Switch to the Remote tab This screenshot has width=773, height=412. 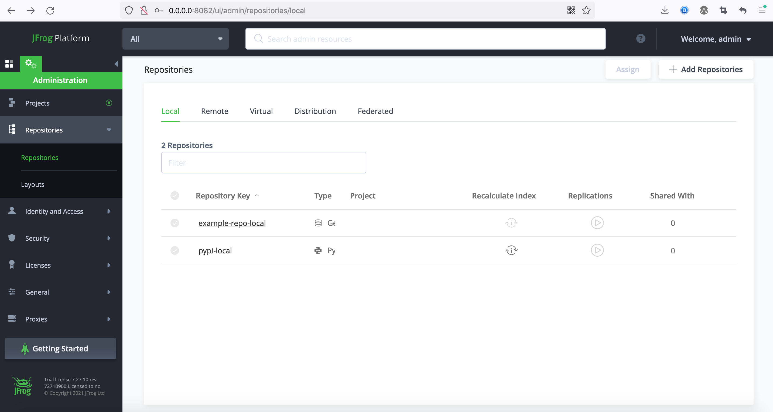tap(214, 111)
